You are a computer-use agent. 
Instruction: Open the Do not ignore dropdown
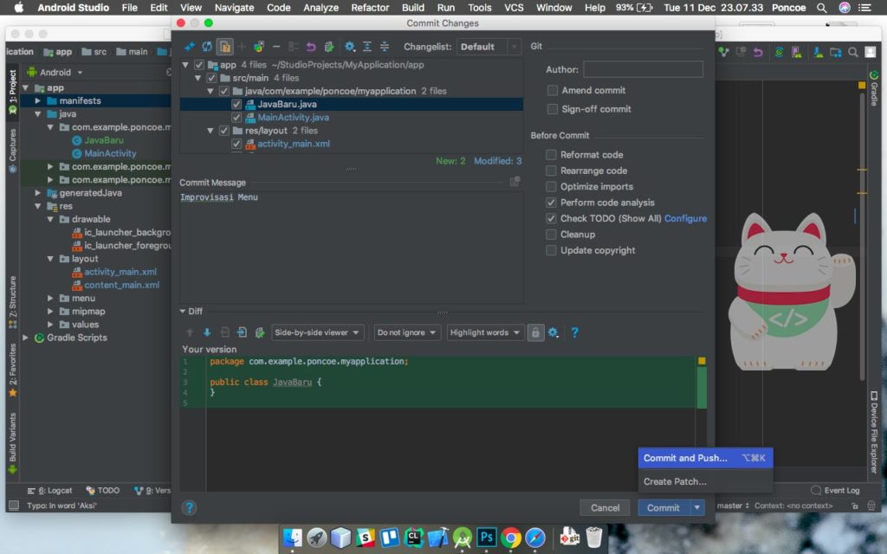pos(407,332)
